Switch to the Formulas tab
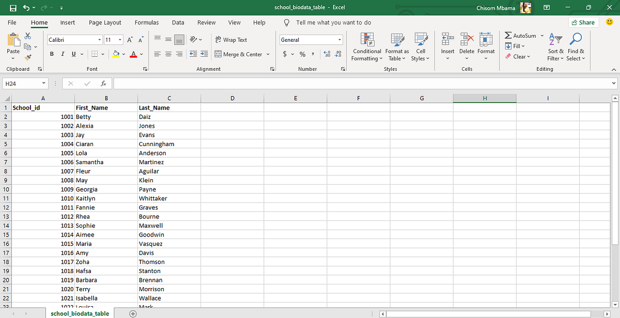 [147, 22]
